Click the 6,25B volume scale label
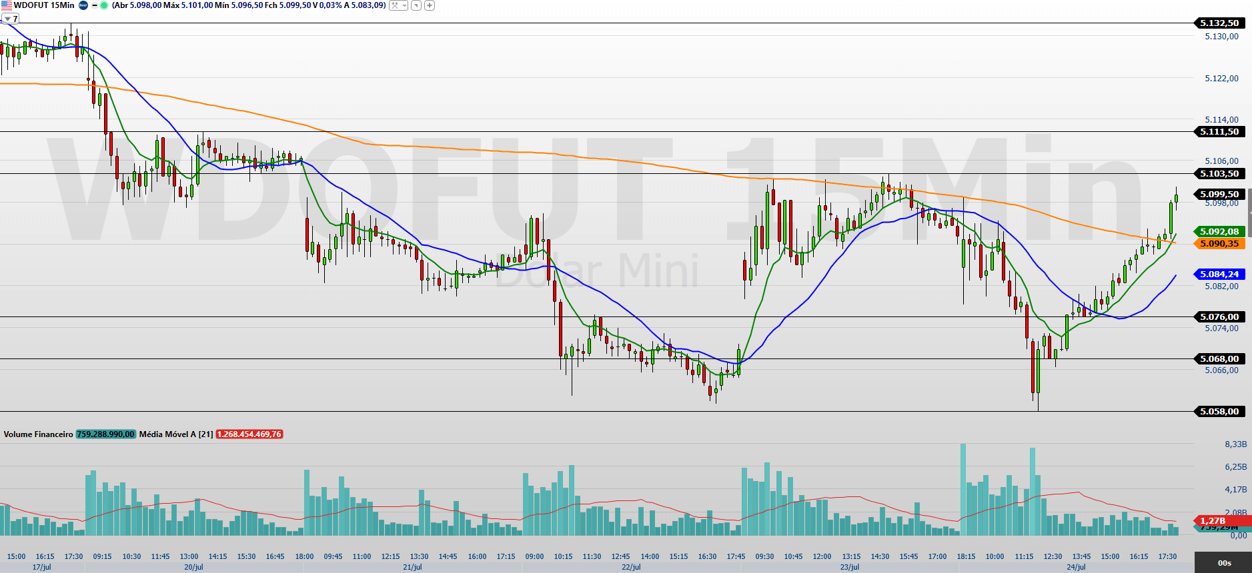 [x=1235, y=466]
